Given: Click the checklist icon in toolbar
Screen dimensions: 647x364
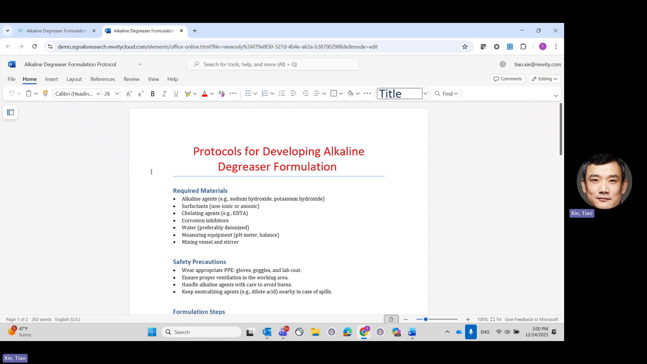Looking at the screenshot, I should tap(282, 94).
